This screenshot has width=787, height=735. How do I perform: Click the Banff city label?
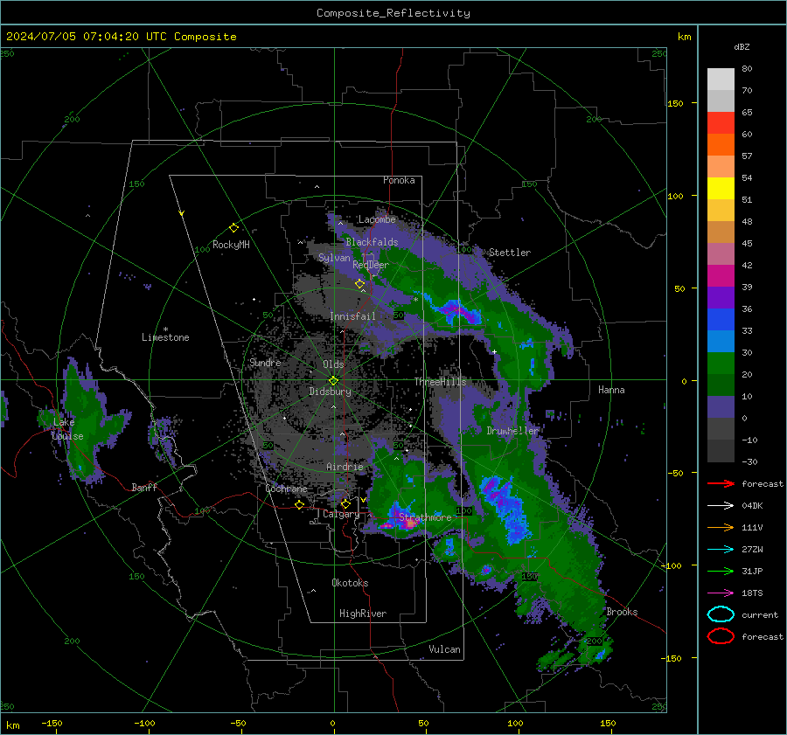[144, 487]
